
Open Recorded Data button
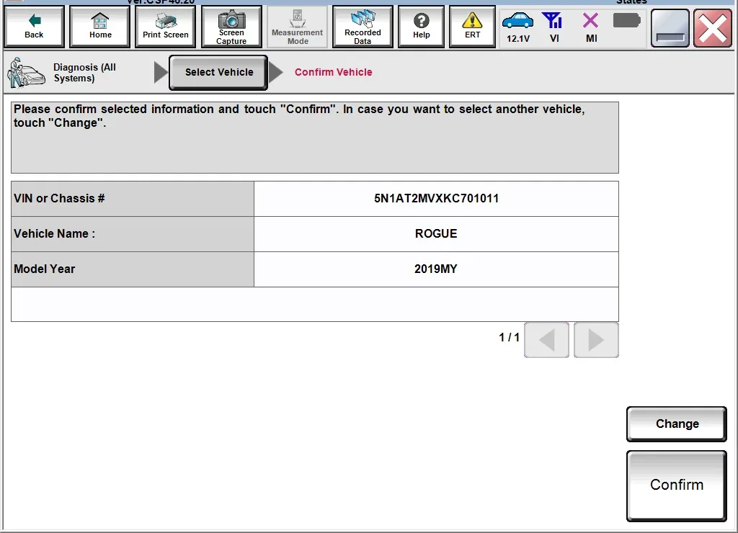point(363,27)
